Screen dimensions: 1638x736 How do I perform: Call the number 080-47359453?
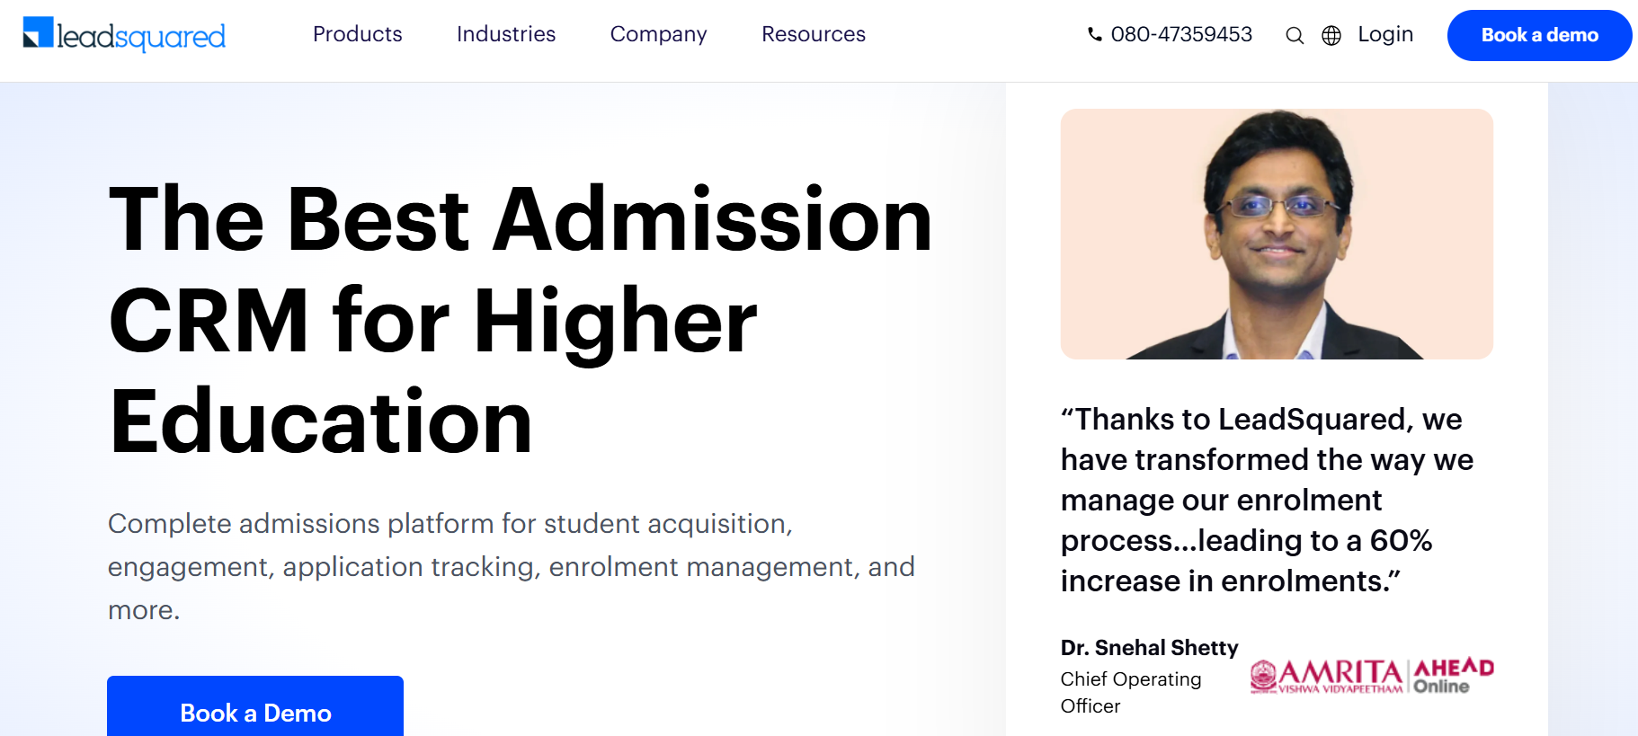click(1181, 34)
